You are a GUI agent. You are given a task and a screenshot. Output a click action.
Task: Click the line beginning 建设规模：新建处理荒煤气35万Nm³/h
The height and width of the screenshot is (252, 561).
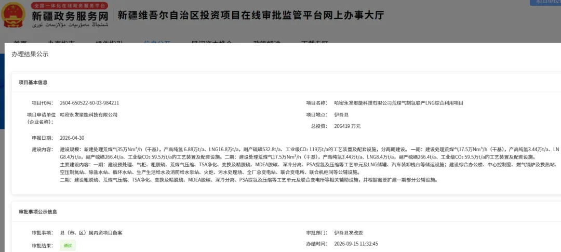pyautogui.click(x=310, y=149)
